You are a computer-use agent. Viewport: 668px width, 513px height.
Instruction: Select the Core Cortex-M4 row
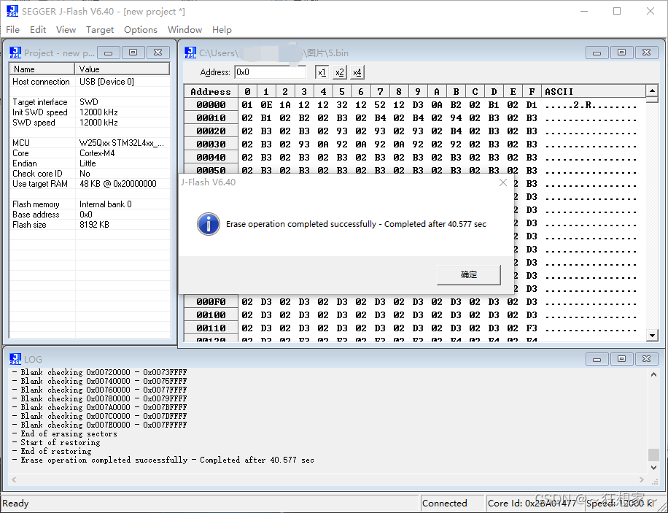point(90,153)
